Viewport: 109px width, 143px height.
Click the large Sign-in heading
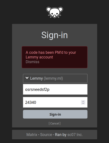click(x=55, y=35)
